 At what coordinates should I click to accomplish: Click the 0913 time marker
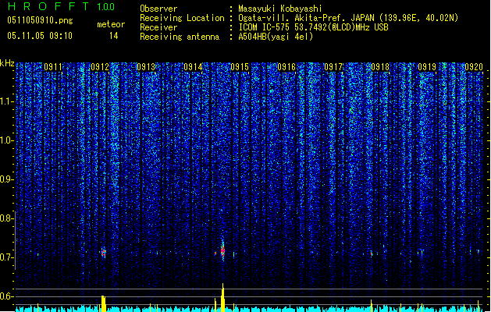click(146, 67)
